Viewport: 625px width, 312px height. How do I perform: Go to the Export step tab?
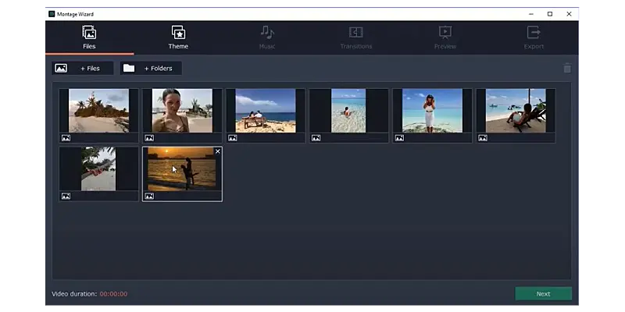click(x=534, y=37)
